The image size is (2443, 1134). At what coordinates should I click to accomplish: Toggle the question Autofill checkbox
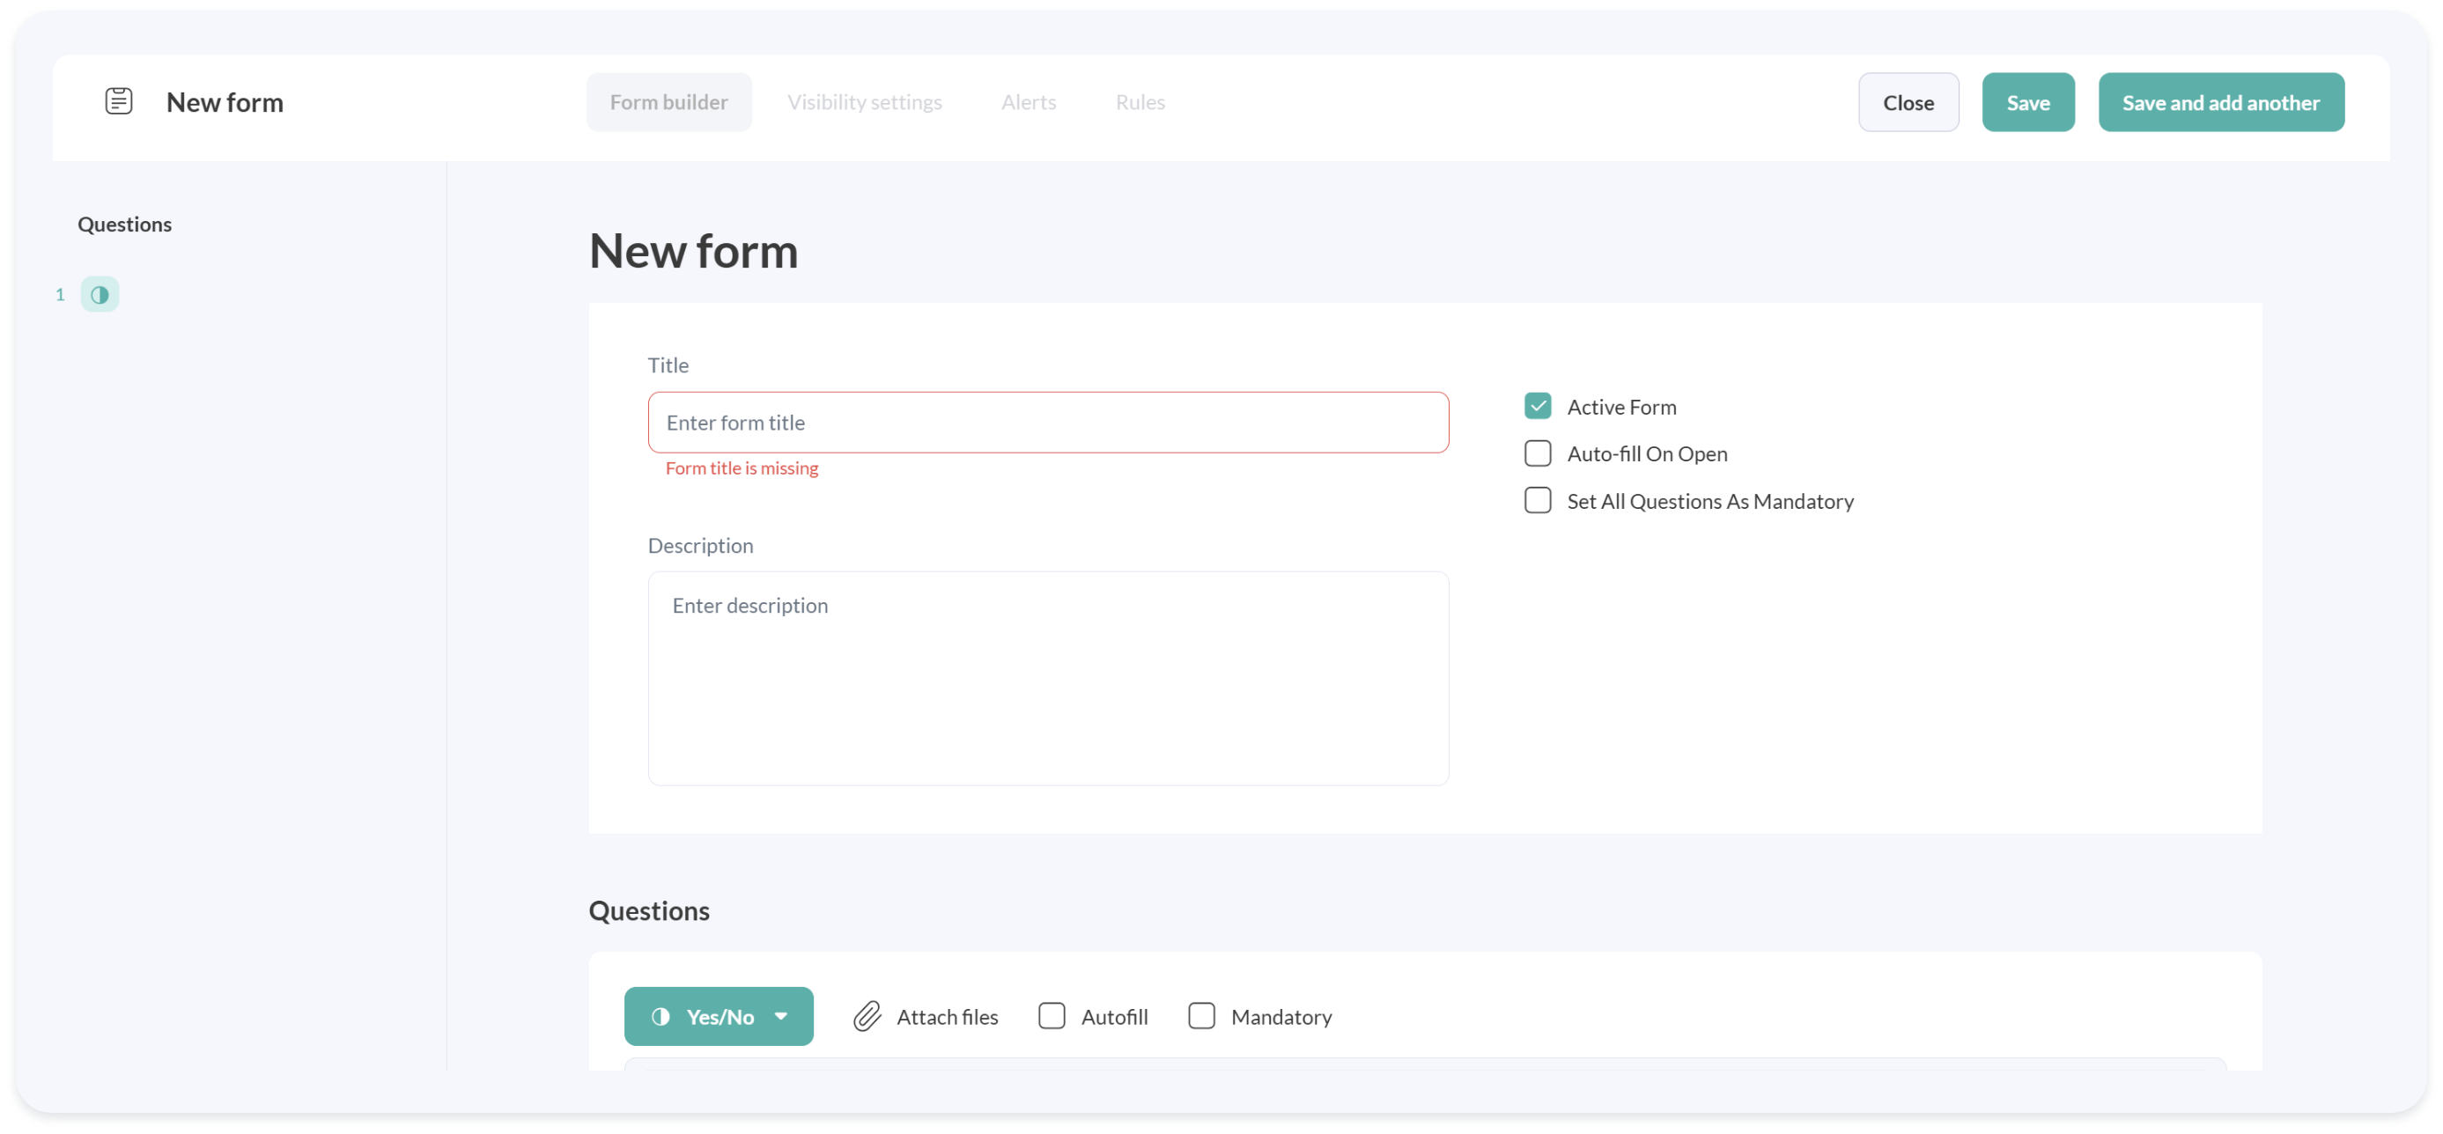(1052, 1016)
